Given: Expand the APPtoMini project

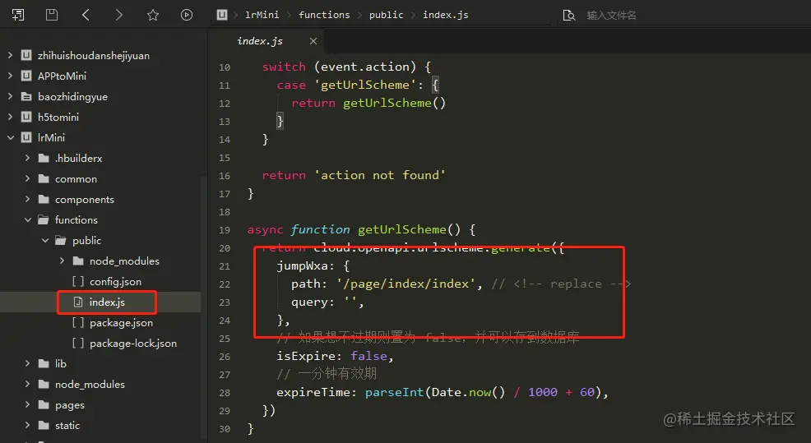Looking at the screenshot, I should (x=11, y=76).
